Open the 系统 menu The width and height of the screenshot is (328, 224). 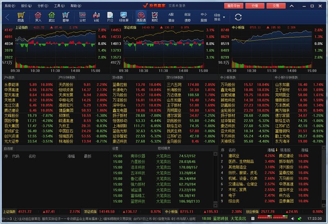[10, 6]
